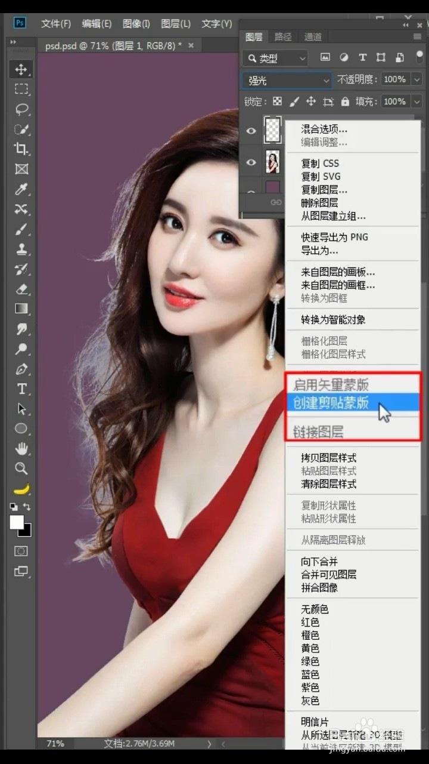Open the opacity slider dropdown arrow
This screenshot has height=764, width=429.
416,79
